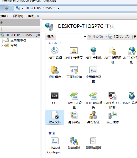The width and height of the screenshot is (137, 158).
Task: Click the ASP.NET group heading
Action: click(55, 43)
